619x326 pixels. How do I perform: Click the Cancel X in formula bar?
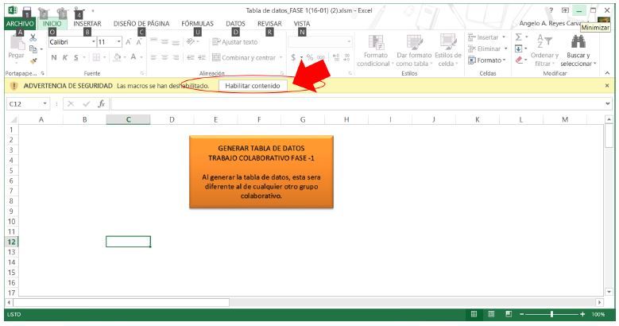71,104
